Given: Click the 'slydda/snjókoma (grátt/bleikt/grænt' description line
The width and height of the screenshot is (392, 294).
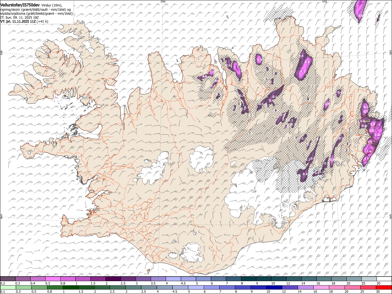Looking at the screenshot, I should [36, 13].
